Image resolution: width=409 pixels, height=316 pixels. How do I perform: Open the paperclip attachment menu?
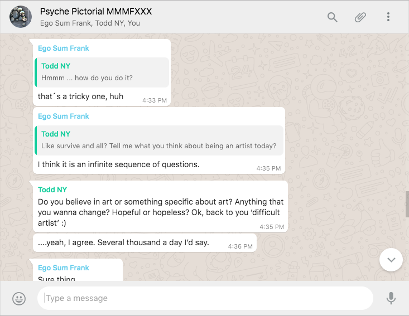coord(360,17)
